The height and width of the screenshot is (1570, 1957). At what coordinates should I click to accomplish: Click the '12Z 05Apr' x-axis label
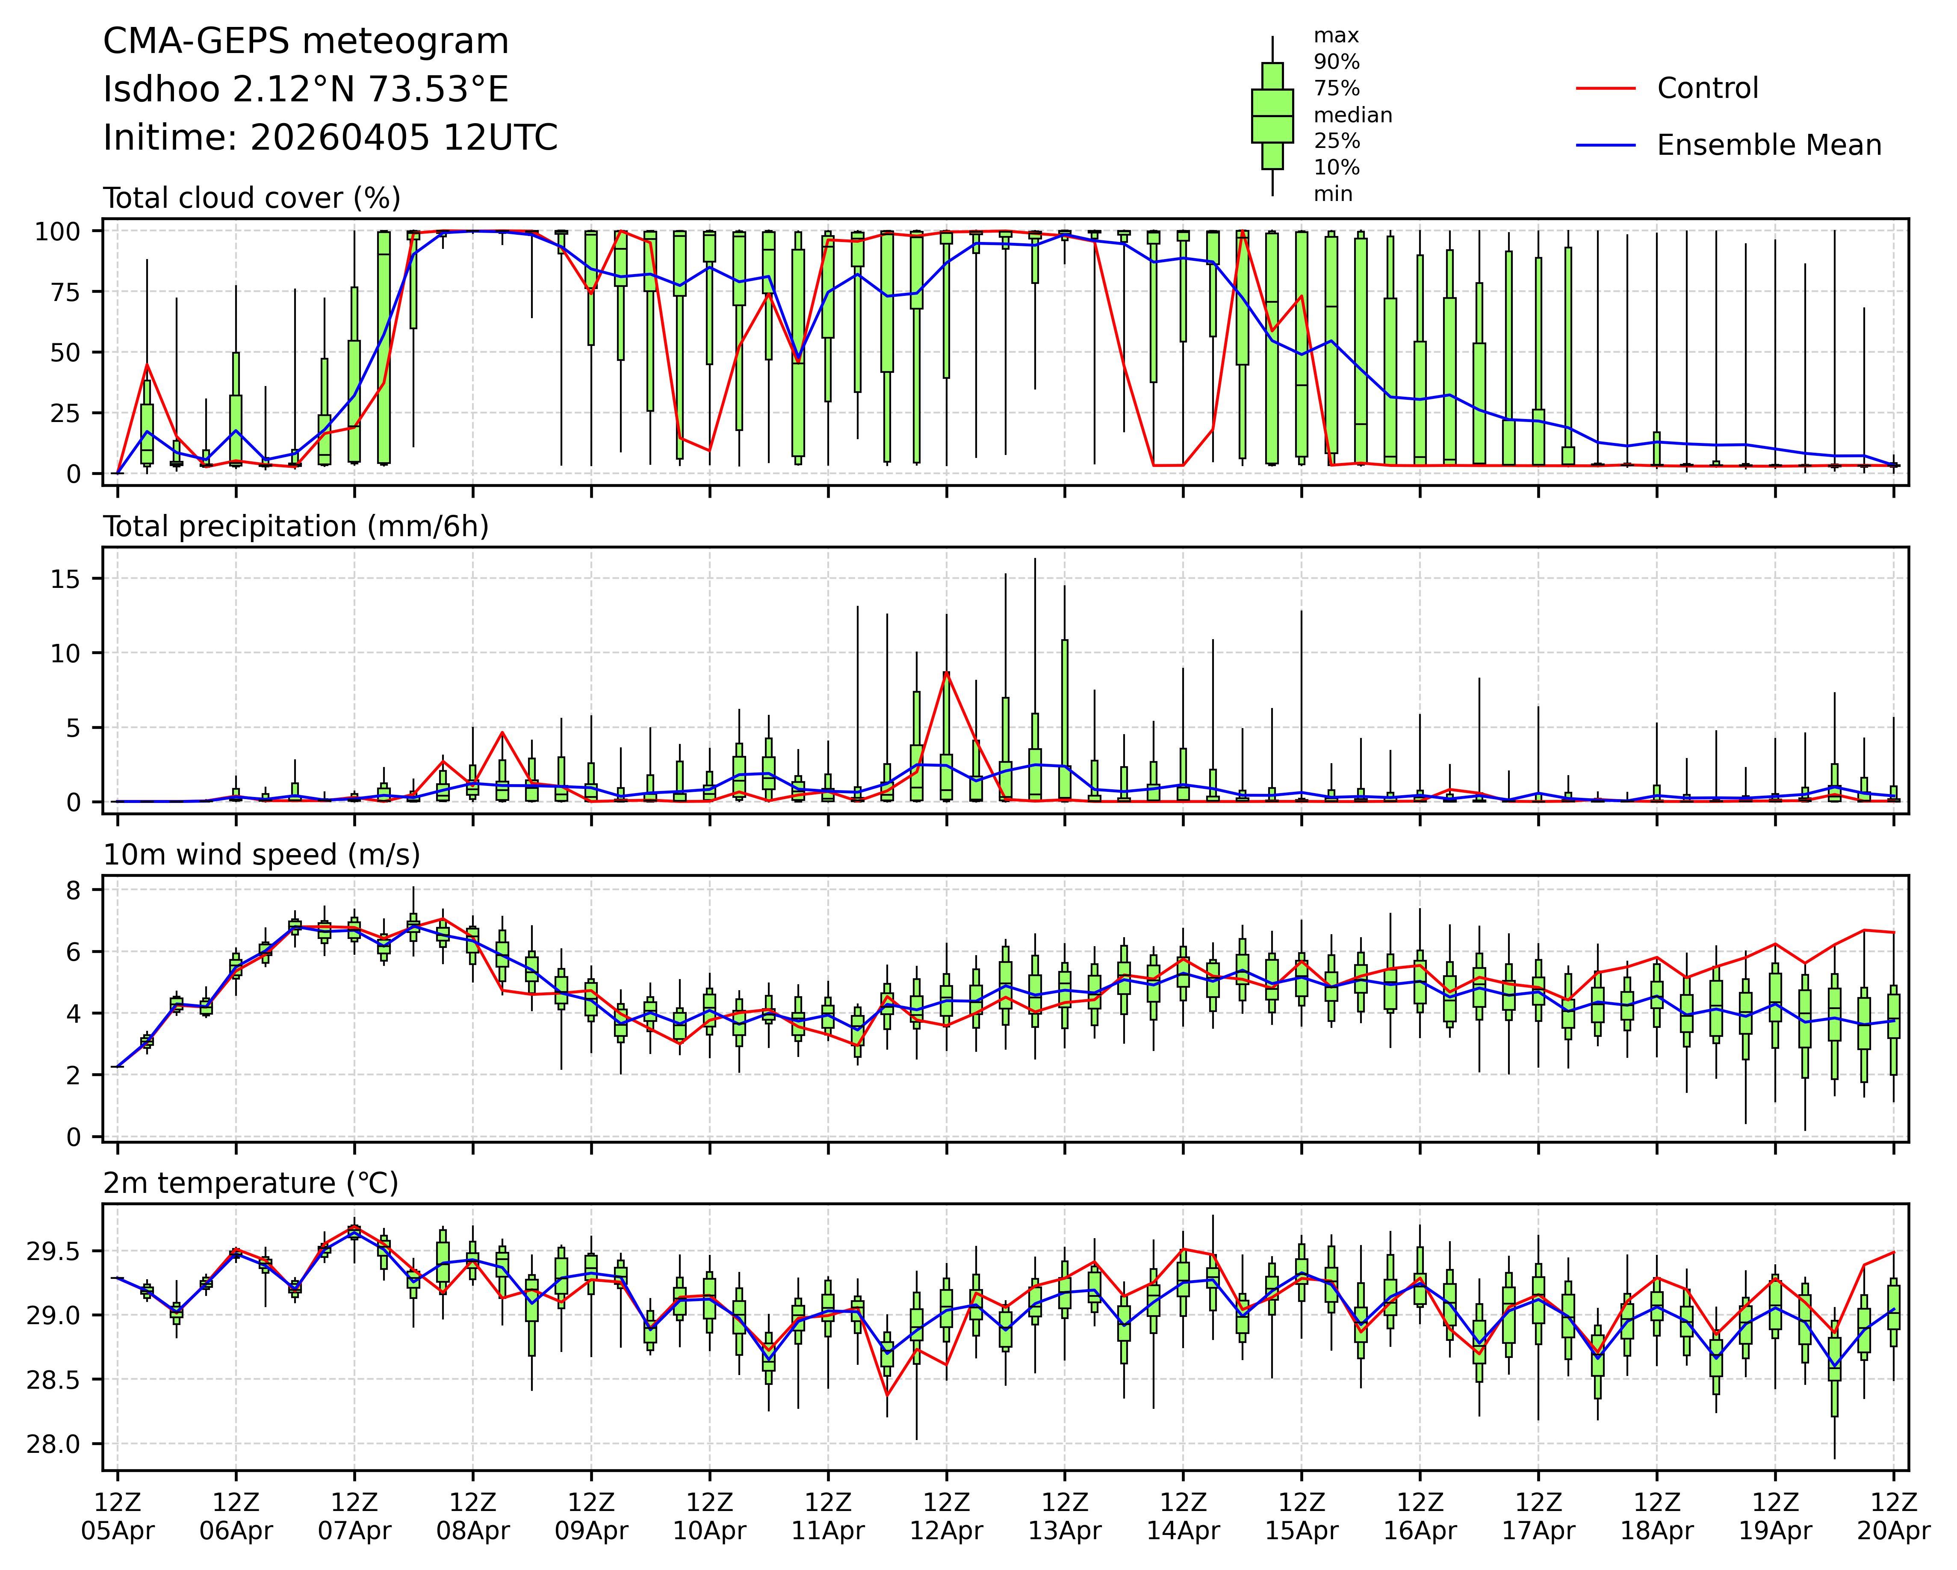click(x=117, y=1516)
